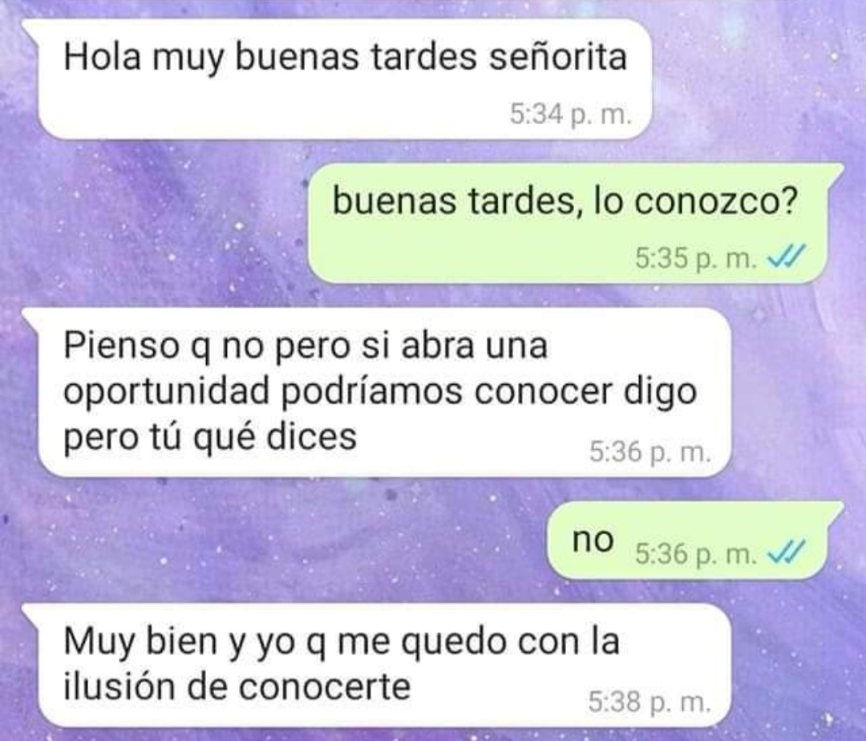This screenshot has width=866, height=741.
Task: Click the 5:38 p. m. timestamp
Action: pyautogui.click(x=649, y=703)
